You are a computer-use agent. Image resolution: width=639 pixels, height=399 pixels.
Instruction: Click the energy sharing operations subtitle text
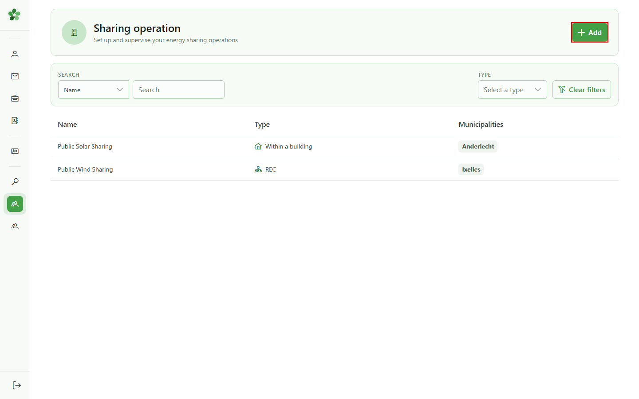click(x=166, y=40)
